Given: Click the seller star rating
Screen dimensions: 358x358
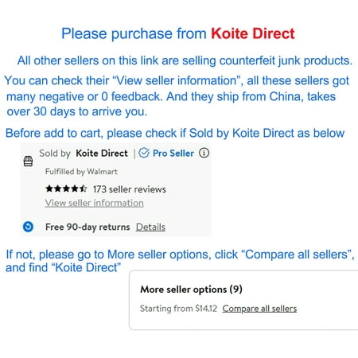Looking at the screenshot, I should pyautogui.click(x=66, y=189).
